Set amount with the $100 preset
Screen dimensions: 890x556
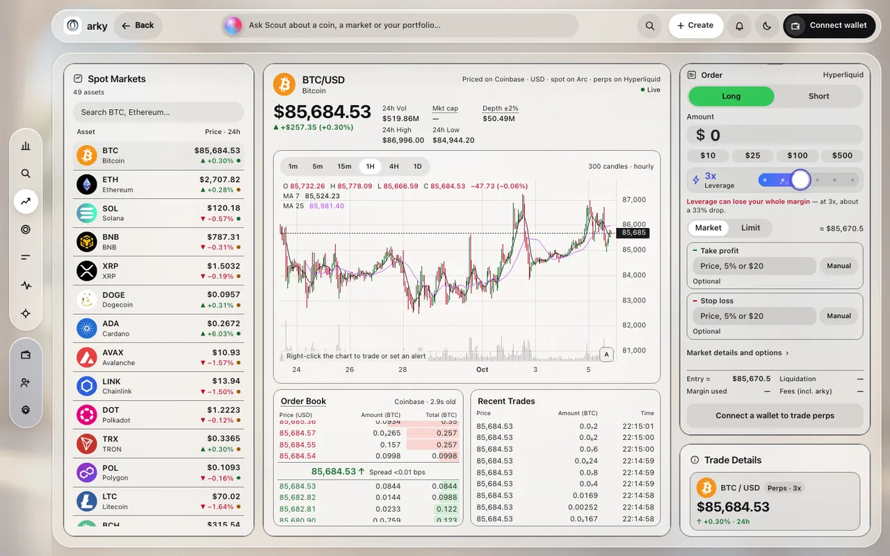797,156
